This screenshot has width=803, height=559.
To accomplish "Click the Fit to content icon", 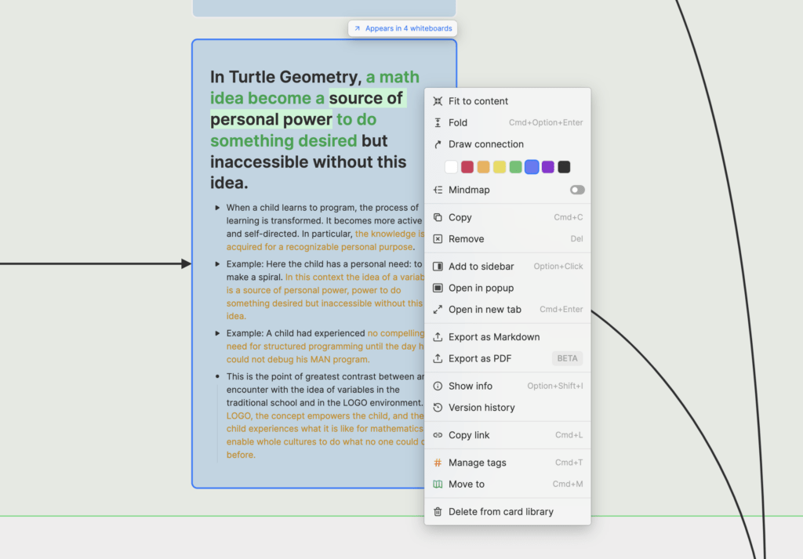I will tap(438, 101).
